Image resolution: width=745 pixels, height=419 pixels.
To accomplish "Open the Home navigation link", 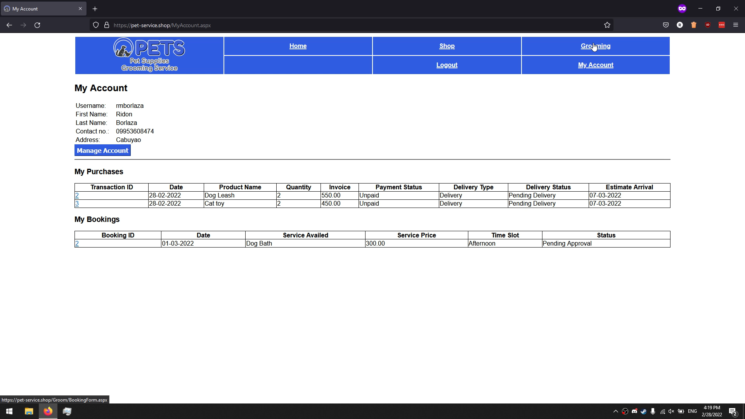I will pos(298,46).
